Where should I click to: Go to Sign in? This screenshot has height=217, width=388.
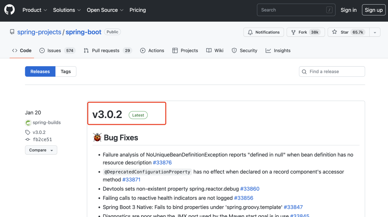[x=348, y=10]
